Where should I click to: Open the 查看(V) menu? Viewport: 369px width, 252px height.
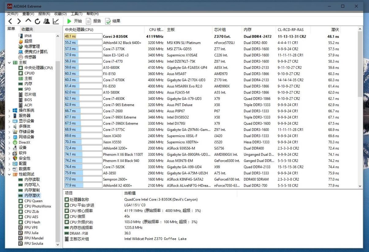(28, 14)
